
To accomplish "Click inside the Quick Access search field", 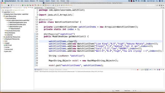I will (x=151, y=5).
